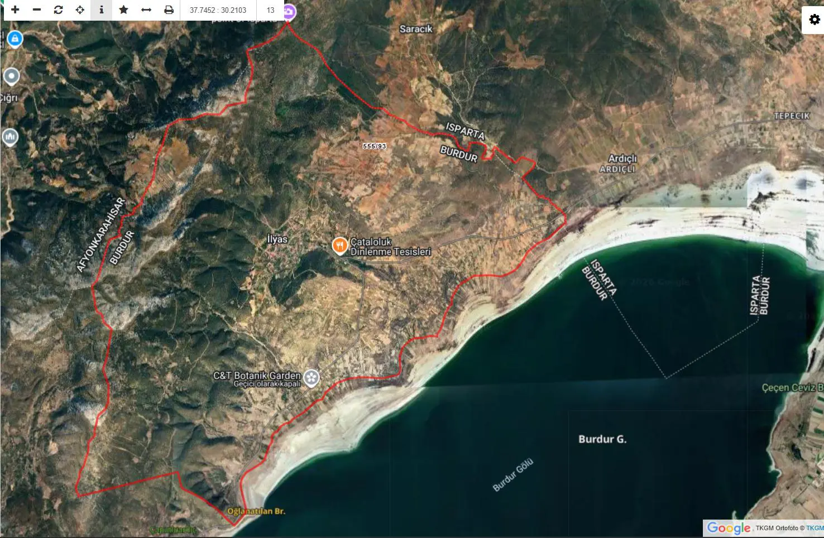
Task: Open the Çataloluk Dinlenme Tesisleri restaurant marker
Action: click(x=339, y=246)
